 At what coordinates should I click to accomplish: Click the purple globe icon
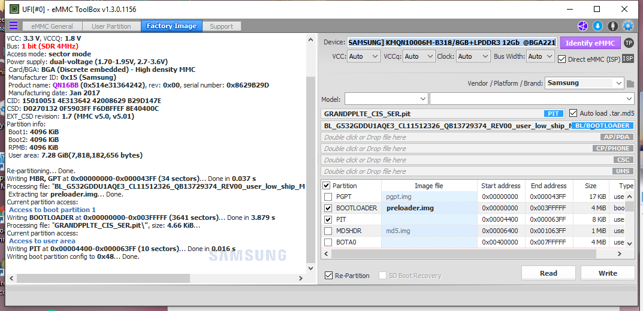click(x=582, y=26)
